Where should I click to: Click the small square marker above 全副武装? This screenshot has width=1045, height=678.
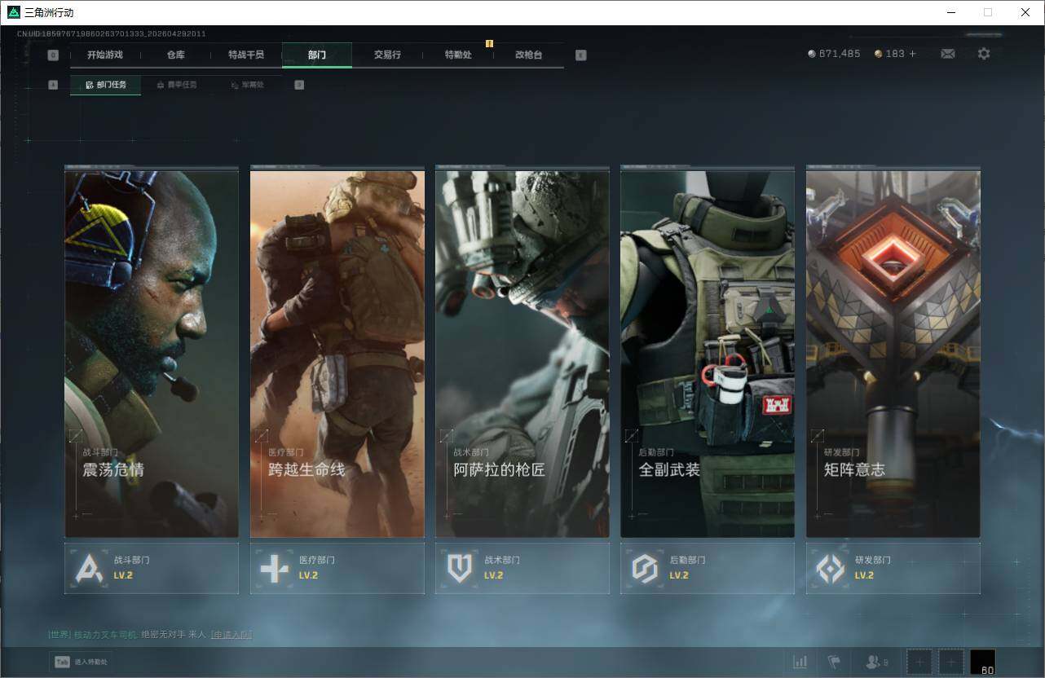tap(632, 436)
